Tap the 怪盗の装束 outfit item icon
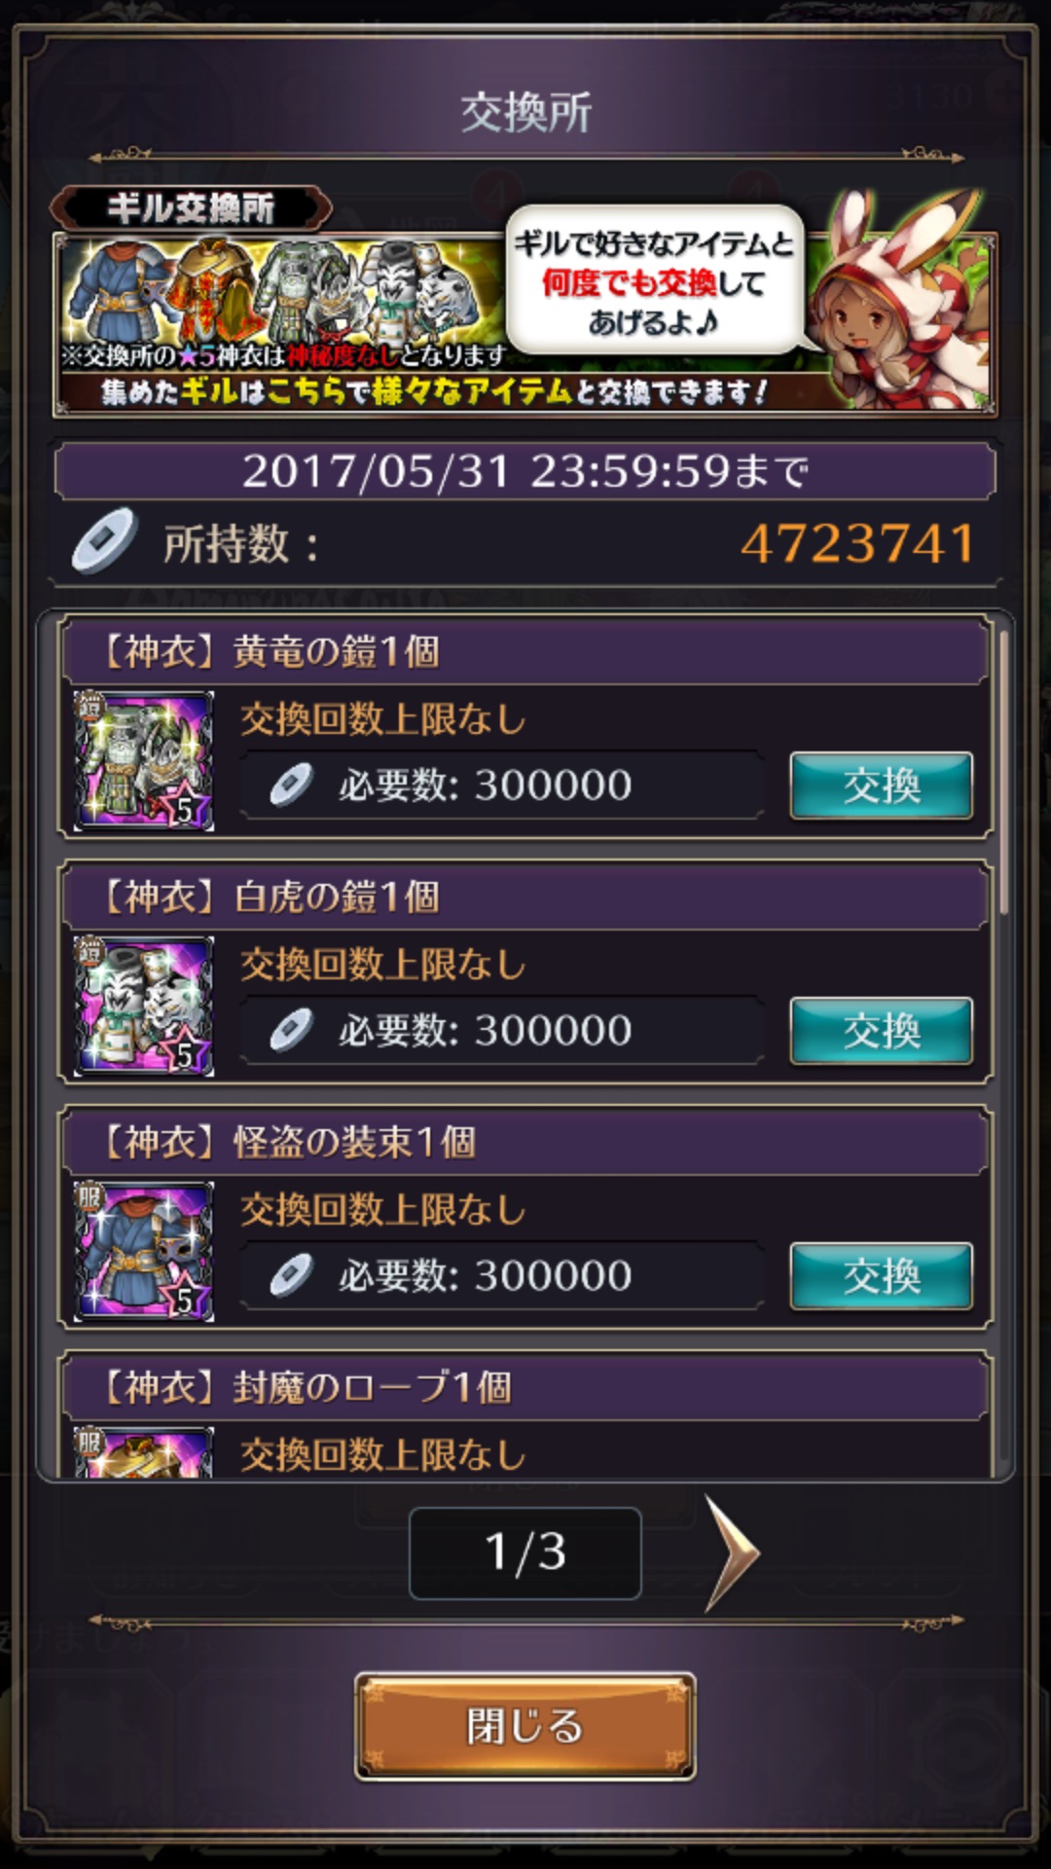Viewport: 1051px width, 1869px height. pos(144,1251)
